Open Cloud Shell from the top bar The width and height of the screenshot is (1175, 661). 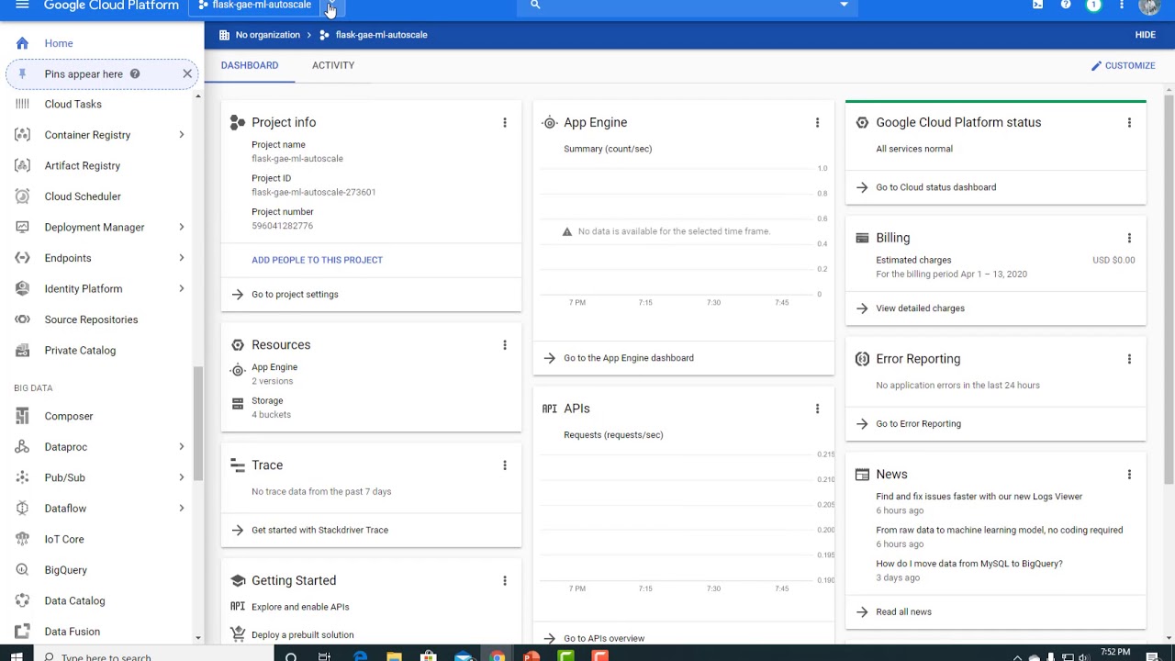(x=1037, y=6)
